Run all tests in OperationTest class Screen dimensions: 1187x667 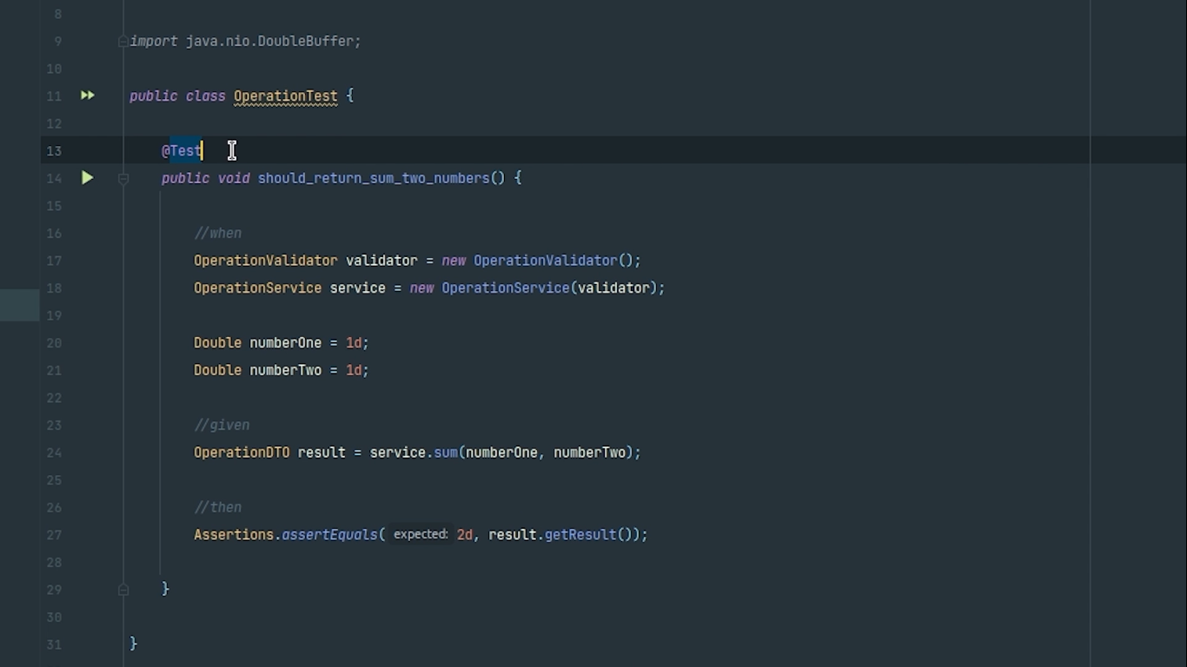88,96
